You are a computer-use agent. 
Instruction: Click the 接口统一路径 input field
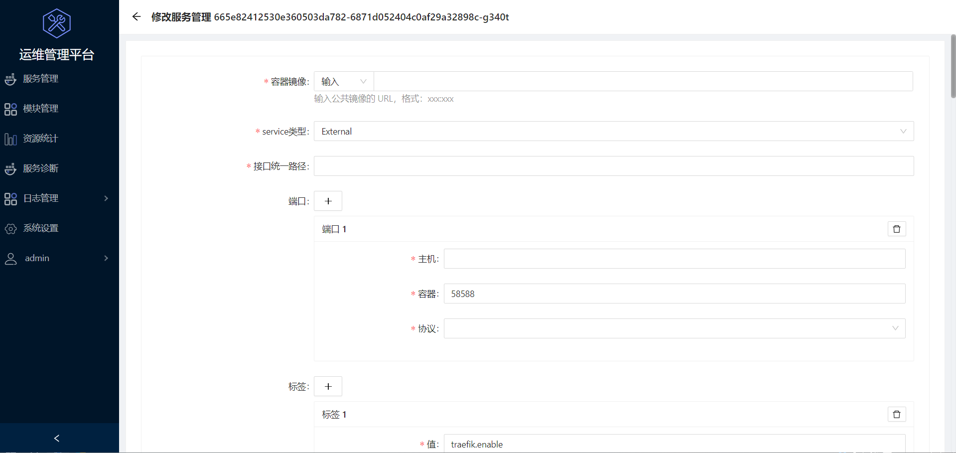(x=614, y=166)
